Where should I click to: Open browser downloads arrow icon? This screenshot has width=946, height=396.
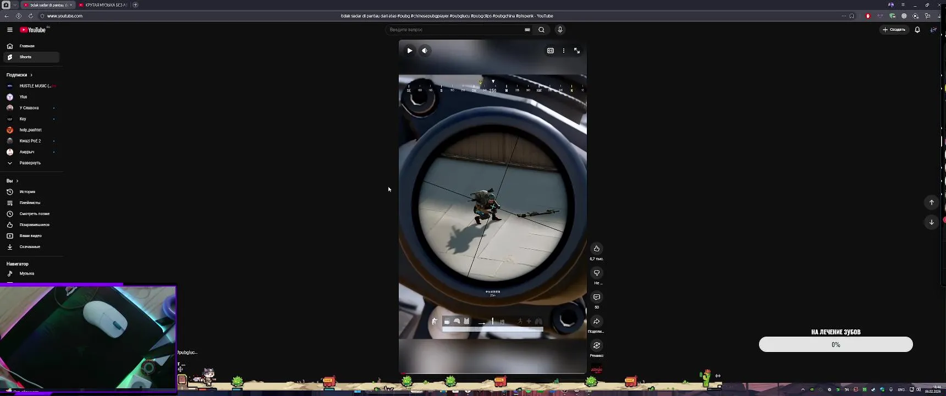click(939, 16)
